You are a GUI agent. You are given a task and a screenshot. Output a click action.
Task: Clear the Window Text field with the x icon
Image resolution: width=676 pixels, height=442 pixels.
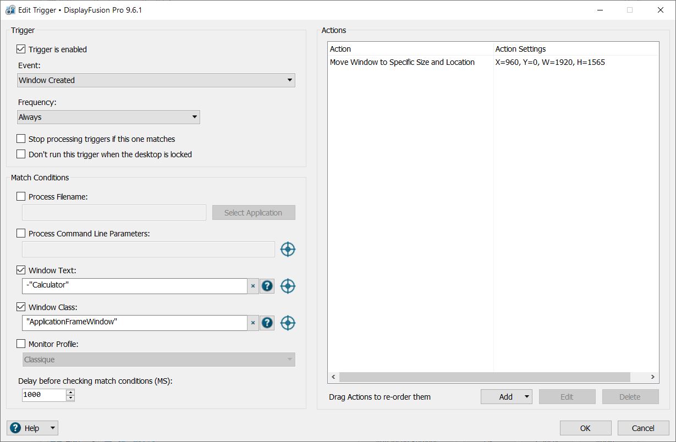click(x=253, y=286)
